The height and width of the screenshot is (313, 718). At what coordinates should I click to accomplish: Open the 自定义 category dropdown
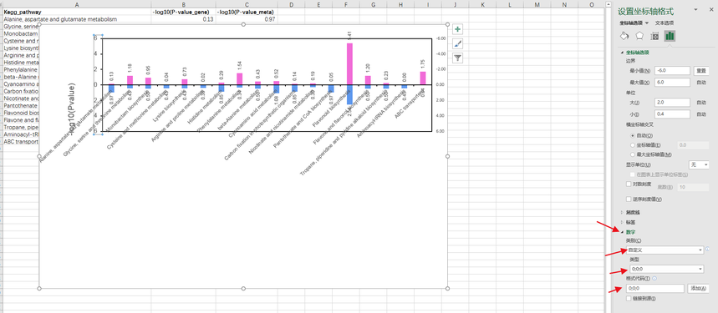[665, 250]
